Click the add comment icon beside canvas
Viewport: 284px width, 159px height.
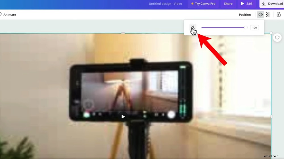(x=277, y=38)
